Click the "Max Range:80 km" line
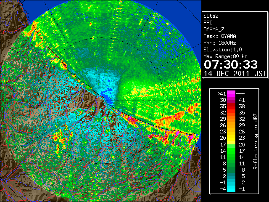Viewport: 269px width, 202px height. [225, 56]
